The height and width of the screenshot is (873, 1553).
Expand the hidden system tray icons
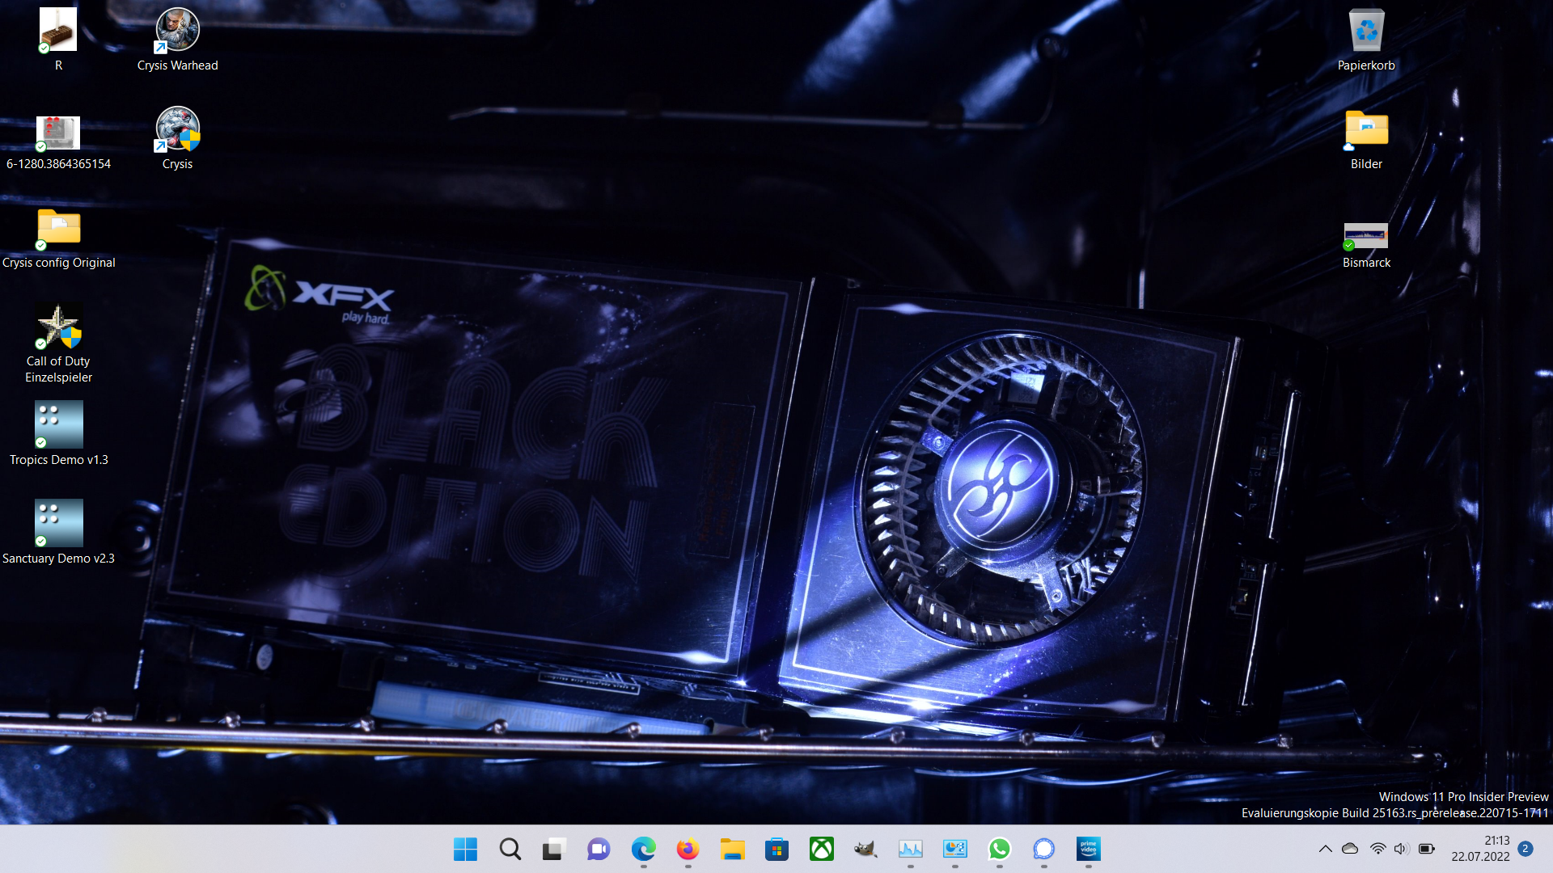1325,849
